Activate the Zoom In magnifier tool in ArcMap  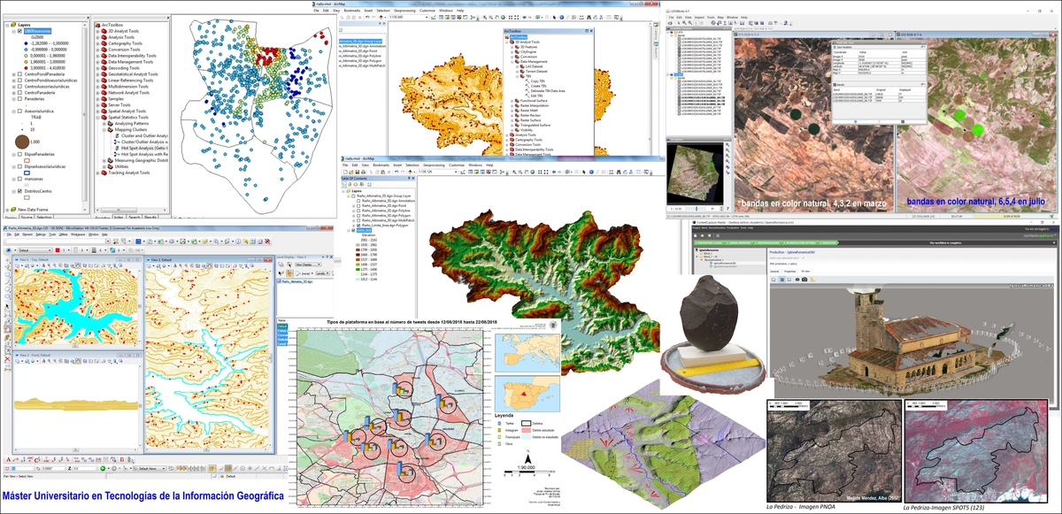click(x=514, y=171)
